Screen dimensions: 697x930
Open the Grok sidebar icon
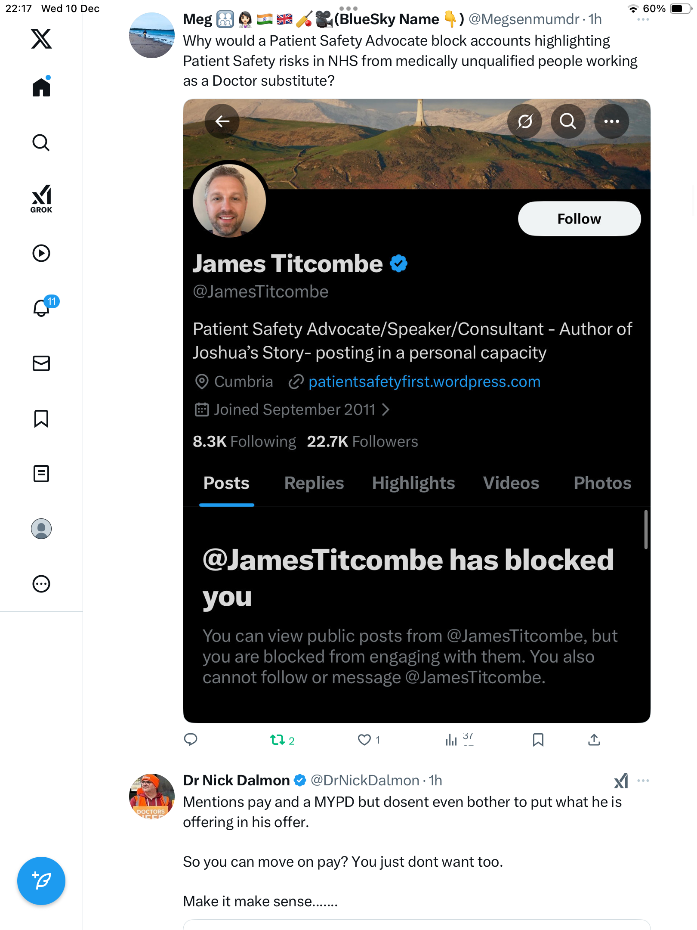(41, 198)
